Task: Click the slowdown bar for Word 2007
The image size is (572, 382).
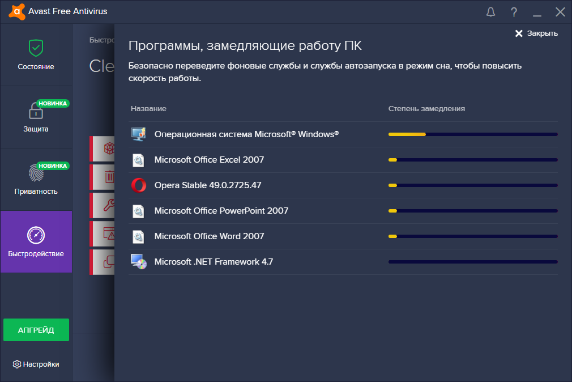Action: coord(473,236)
